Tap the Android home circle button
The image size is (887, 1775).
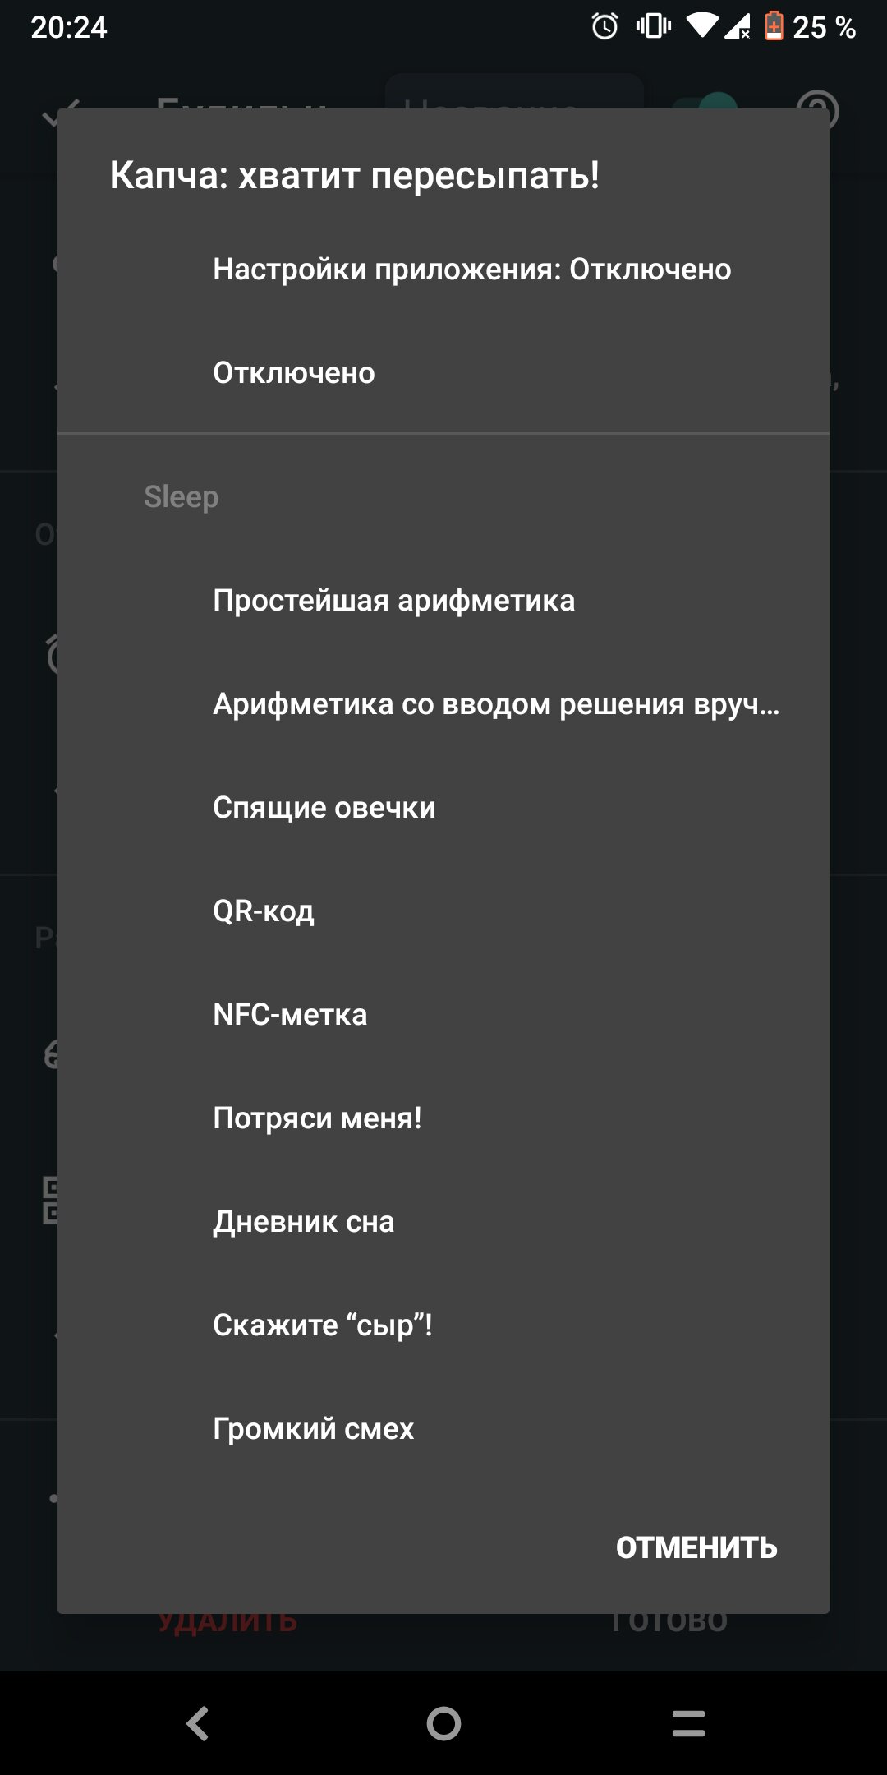pyautogui.click(x=443, y=1723)
